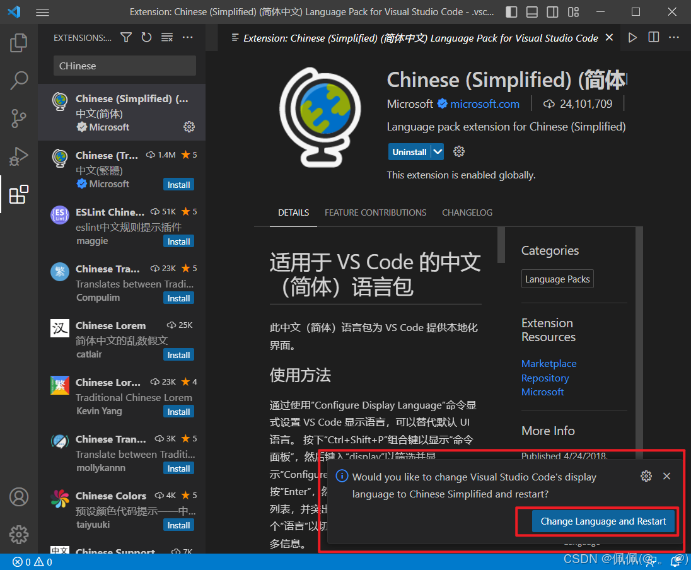
Task: Split the editor to the right
Action: tap(654, 37)
